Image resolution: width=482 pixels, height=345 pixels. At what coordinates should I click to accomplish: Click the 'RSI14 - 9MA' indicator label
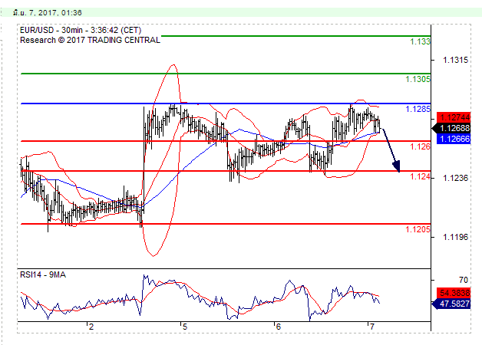coord(43,274)
